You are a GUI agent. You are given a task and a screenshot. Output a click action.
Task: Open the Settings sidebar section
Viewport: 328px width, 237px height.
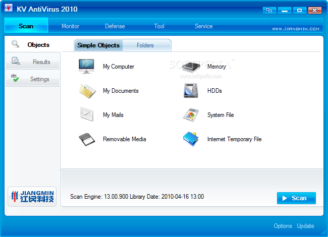33,78
